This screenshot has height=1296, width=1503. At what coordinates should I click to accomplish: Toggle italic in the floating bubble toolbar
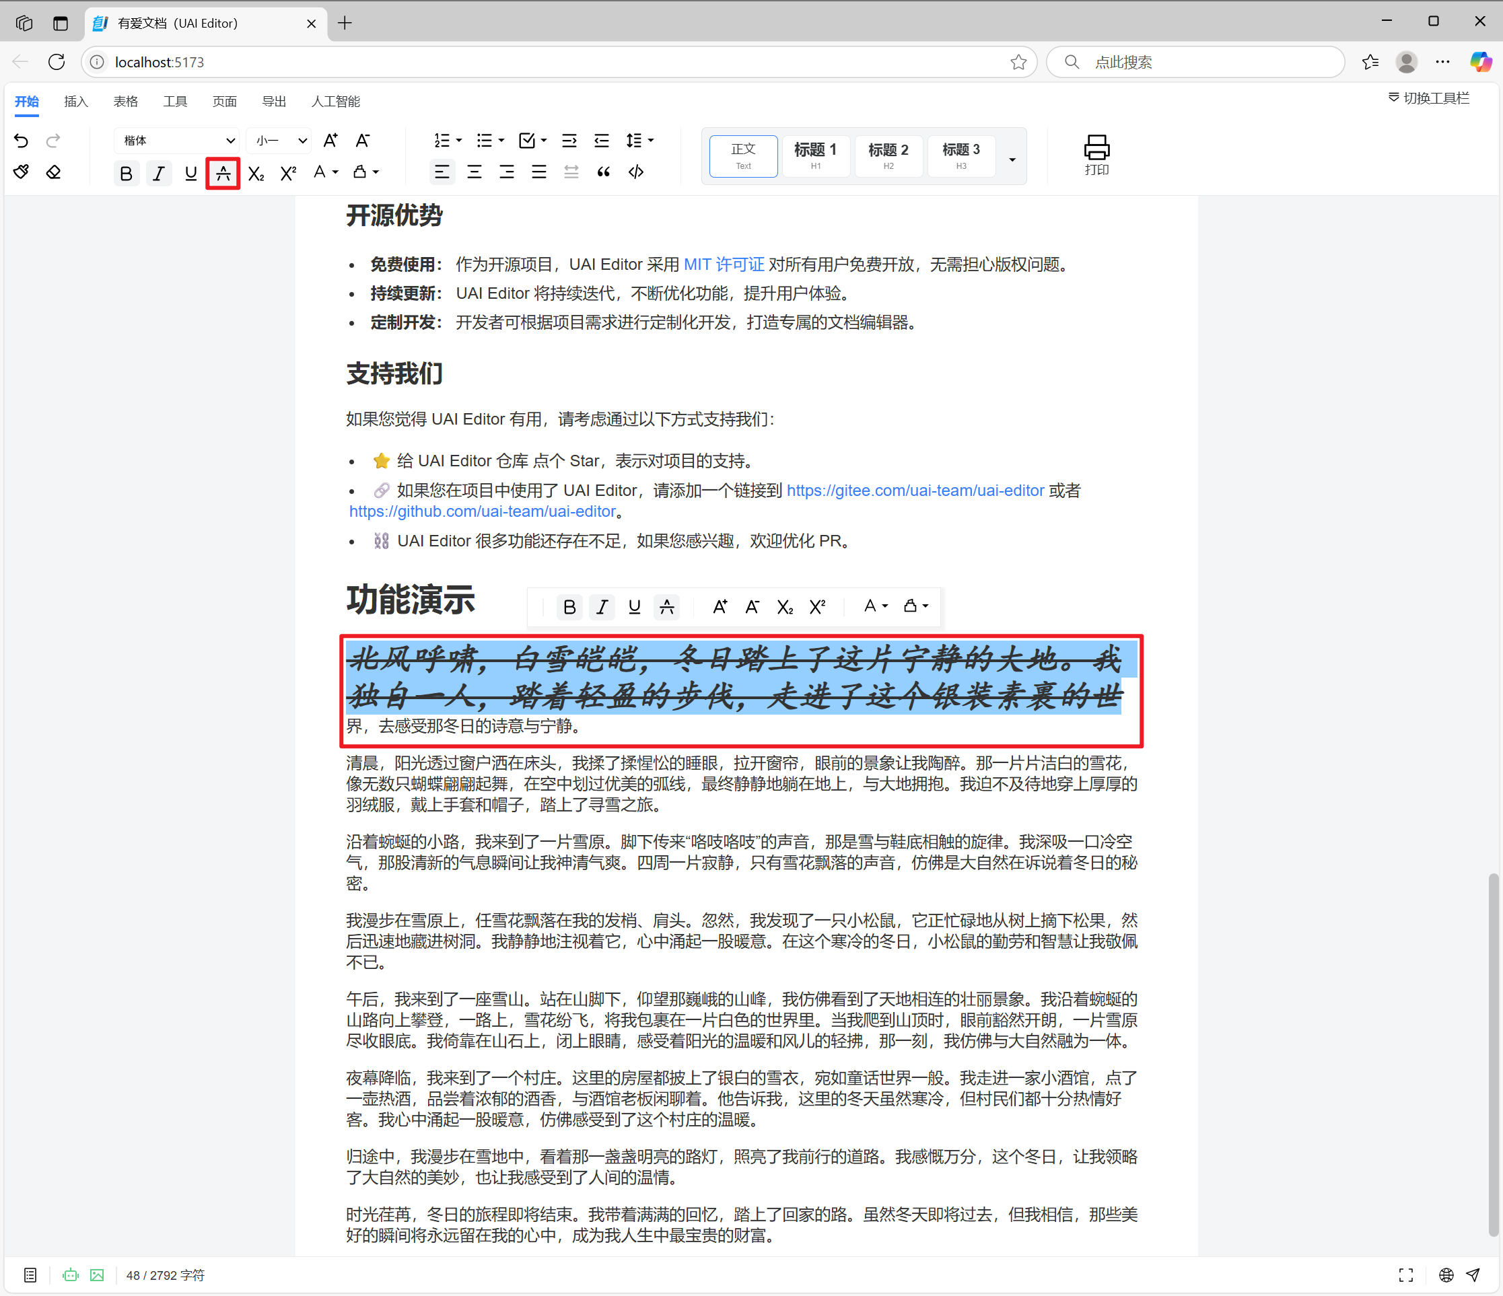pyautogui.click(x=602, y=606)
